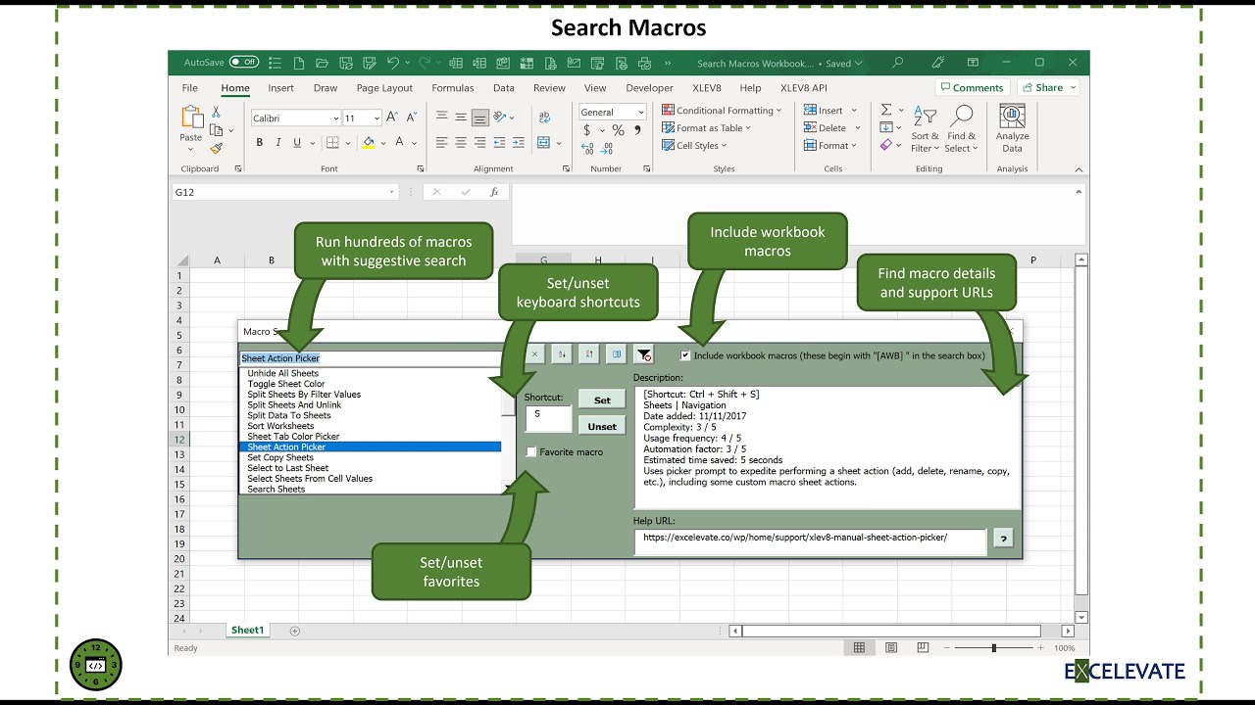Image resolution: width=1255 pixels, height=705 pixels.
Task: Open help URL with the question mark button
Action: point(1003,539)
